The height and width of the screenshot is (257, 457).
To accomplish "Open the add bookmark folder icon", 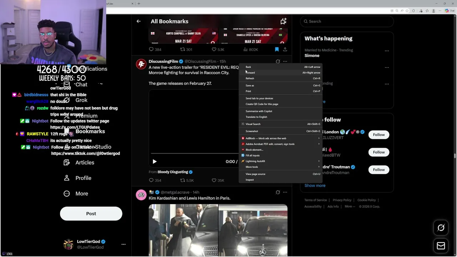I will [283, 21].
